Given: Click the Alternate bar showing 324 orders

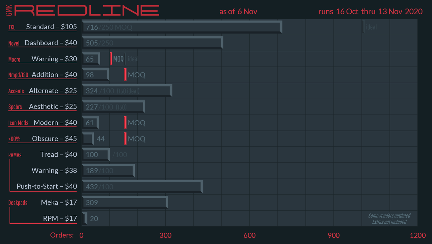Looking at the screenshot, I should (127, 91).
